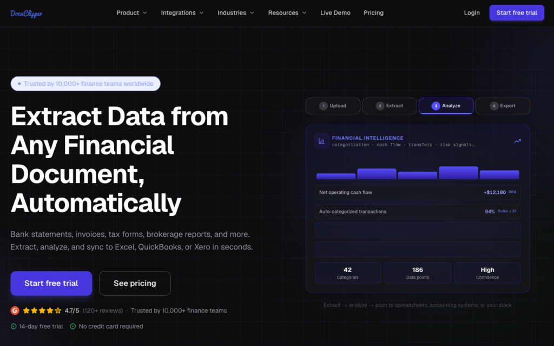Click the green checkmark beside No credit card required

(73, 326)
